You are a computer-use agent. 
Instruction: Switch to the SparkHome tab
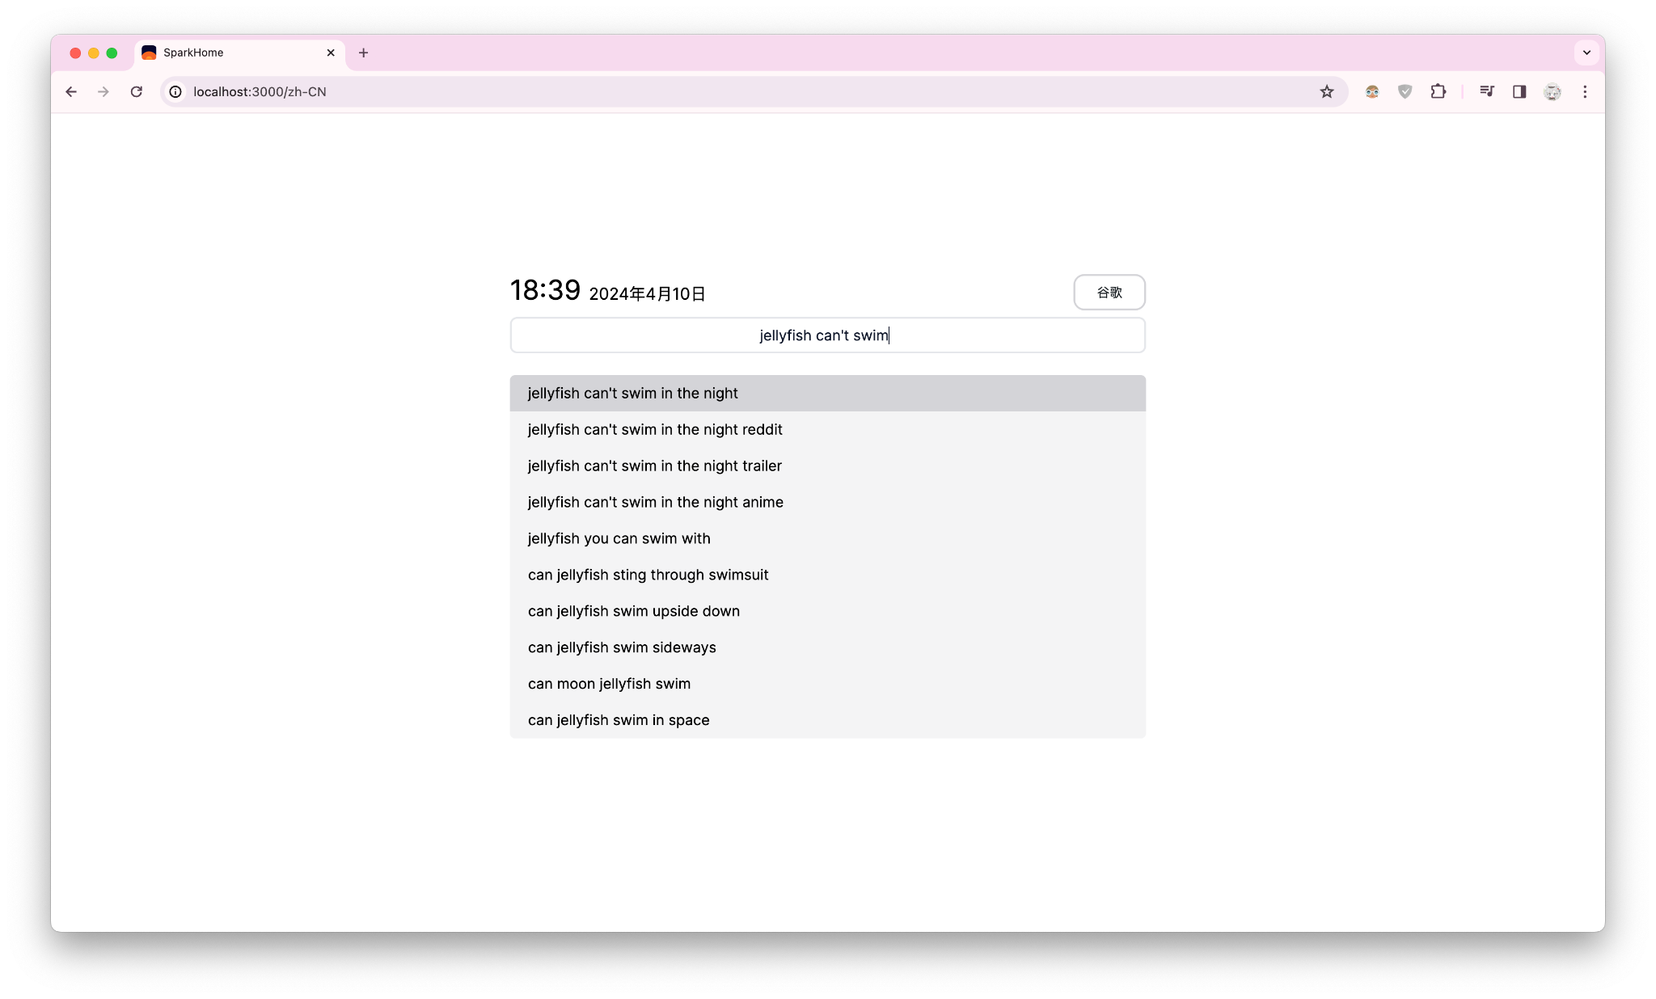click(226, 52)
